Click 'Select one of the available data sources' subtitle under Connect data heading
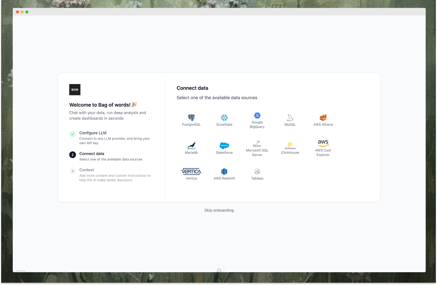The width and height of the screenshot is (437, 285). (x=217, y=98)
